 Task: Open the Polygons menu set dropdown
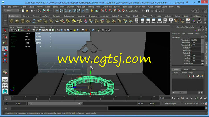(11, 10)
